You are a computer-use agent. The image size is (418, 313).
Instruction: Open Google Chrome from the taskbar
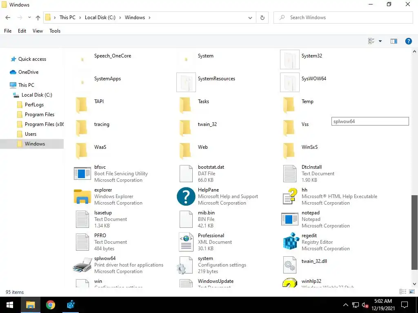coord(50,305)
